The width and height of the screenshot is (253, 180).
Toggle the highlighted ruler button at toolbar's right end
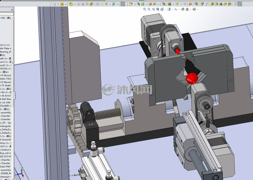240,4
